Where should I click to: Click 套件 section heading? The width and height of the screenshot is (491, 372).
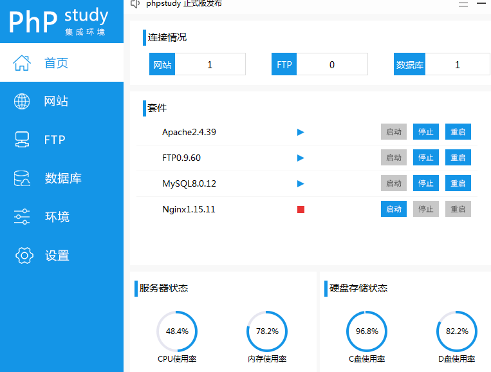pos(157,108)
